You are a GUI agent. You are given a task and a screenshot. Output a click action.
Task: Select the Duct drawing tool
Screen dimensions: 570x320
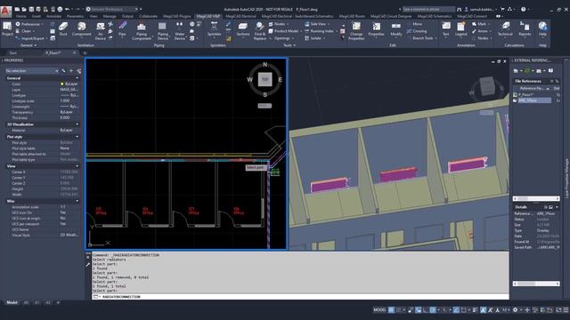coord(63,29)
